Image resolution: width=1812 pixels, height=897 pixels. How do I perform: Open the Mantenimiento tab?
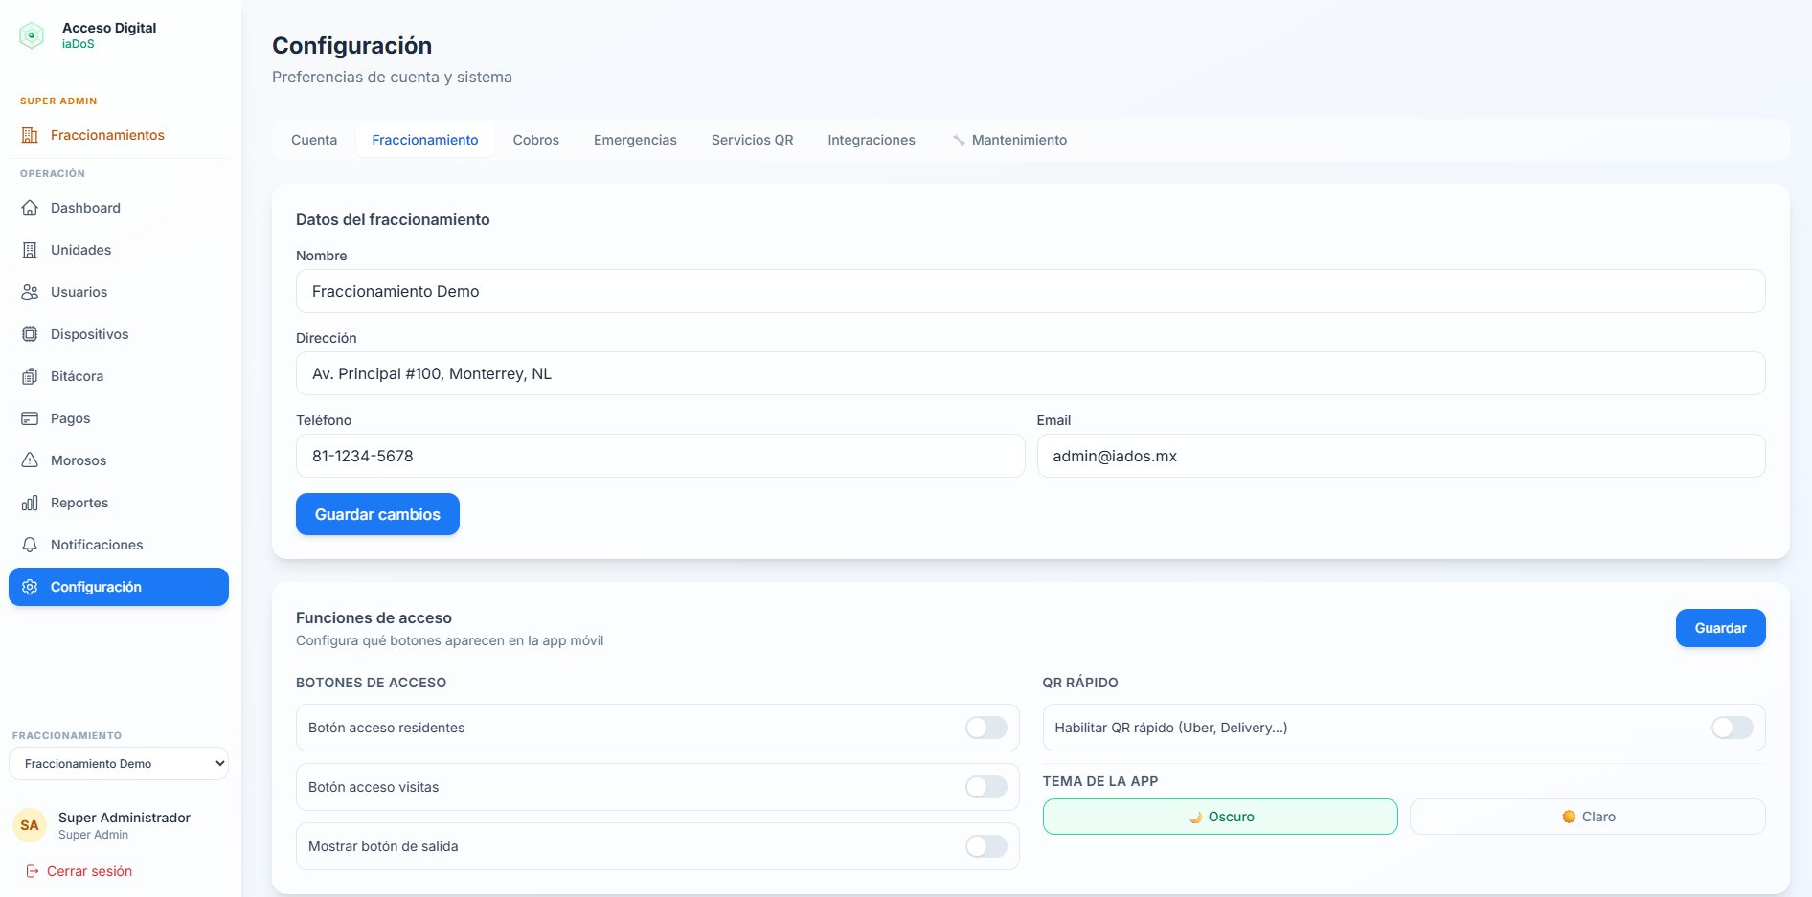1018,140
